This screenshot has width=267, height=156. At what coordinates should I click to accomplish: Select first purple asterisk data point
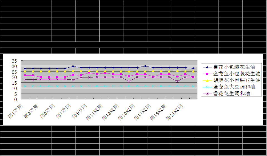pyautogui.click(x=25, y=80)
